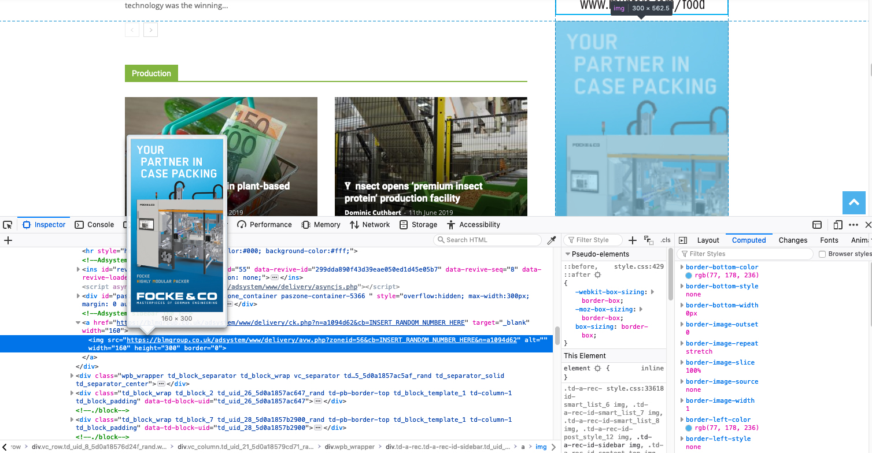Go to previous articles with left arrow
The height and width of the screenshot is (453, 872).
(x=132, y=29)
